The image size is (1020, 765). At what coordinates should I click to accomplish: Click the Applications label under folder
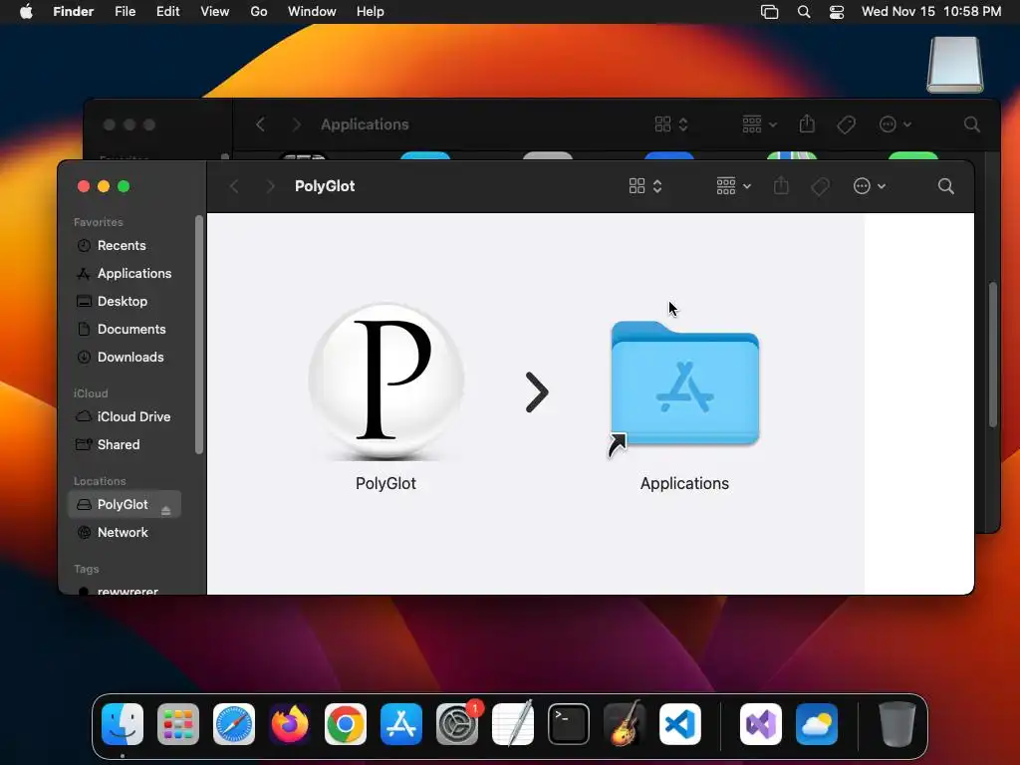tap(684, 484)
